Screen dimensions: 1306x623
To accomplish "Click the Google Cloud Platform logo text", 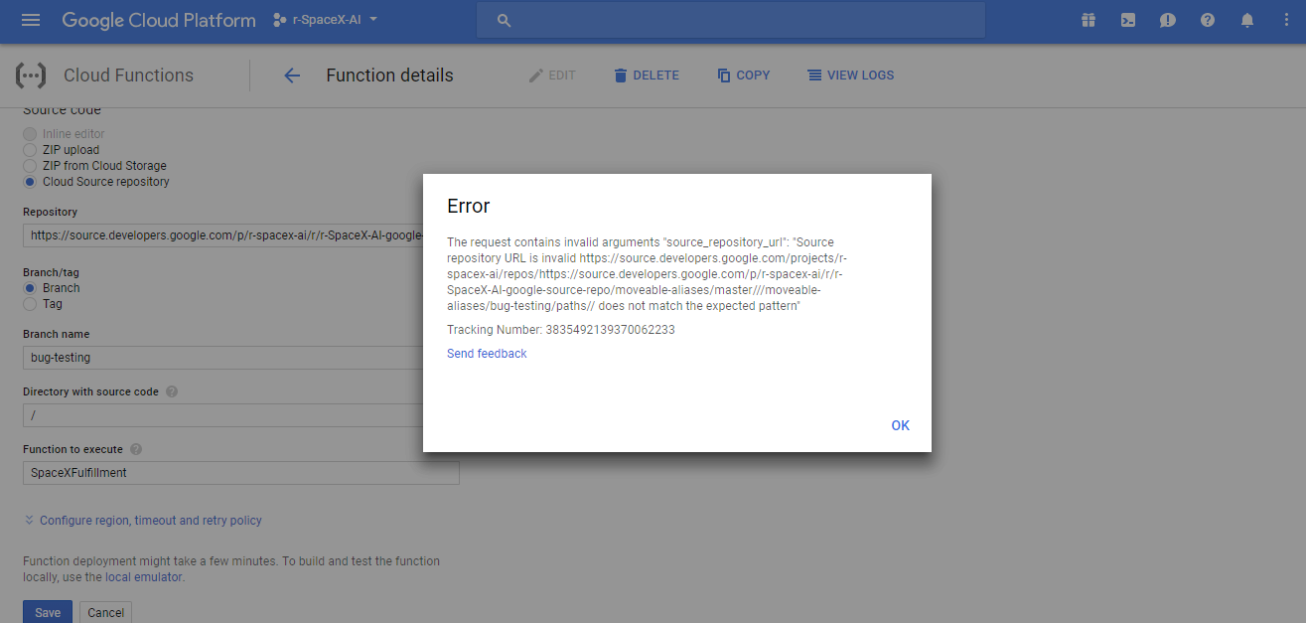I will (x=159, y=20).
